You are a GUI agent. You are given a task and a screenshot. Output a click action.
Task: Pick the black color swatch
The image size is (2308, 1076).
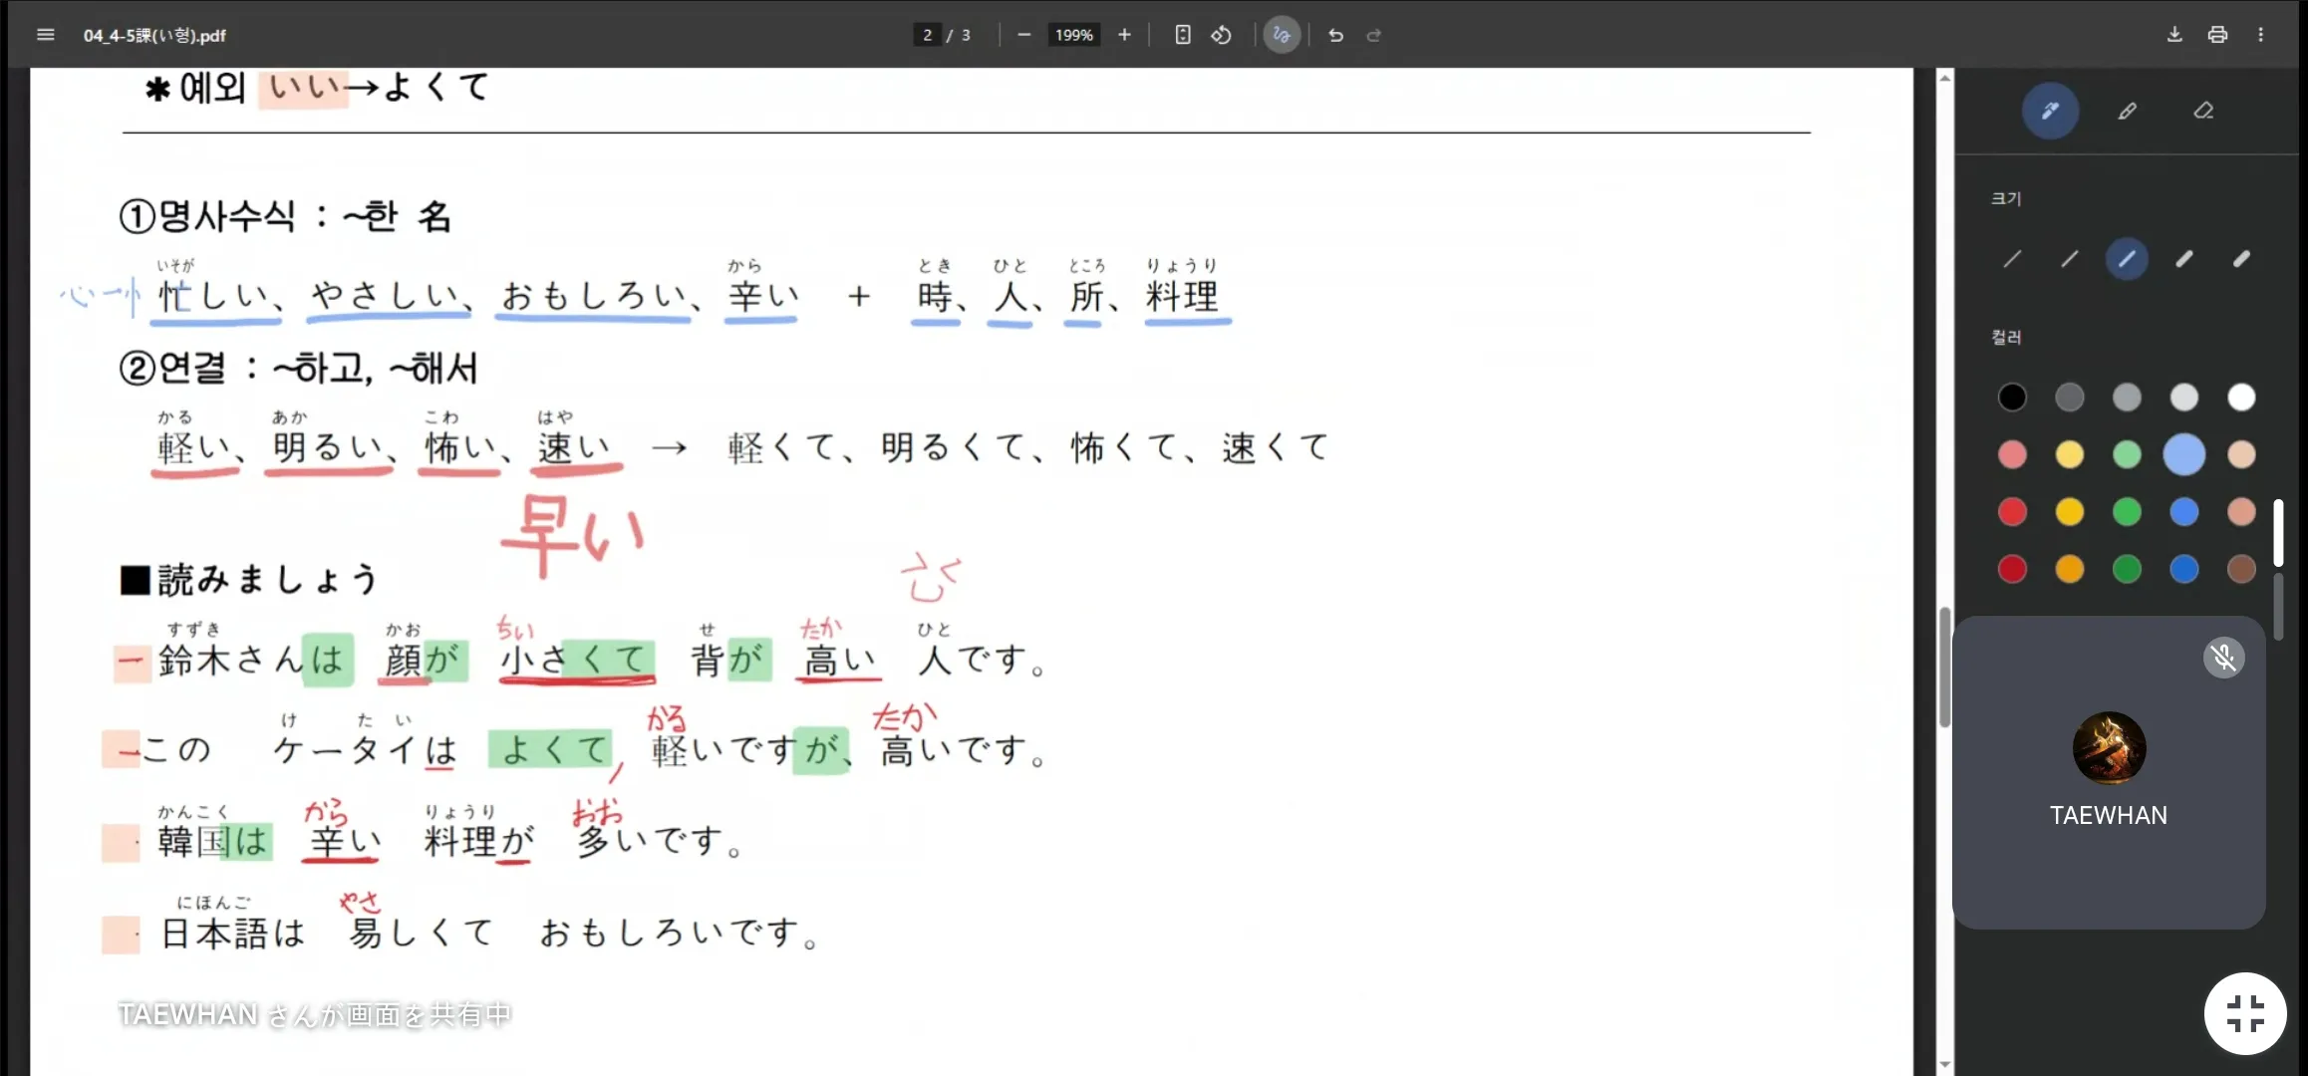click(2012, 398)
